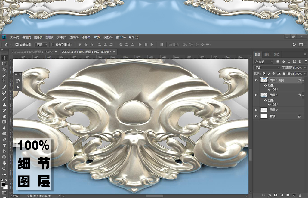This screenshot has width=308, height=198.
Task: Select the Crop tool
Action: [x=4, y=81]
